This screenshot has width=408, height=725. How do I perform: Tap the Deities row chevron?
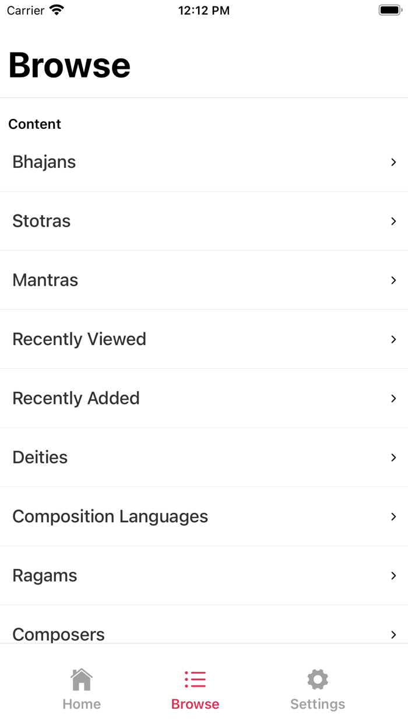[393, 457]
